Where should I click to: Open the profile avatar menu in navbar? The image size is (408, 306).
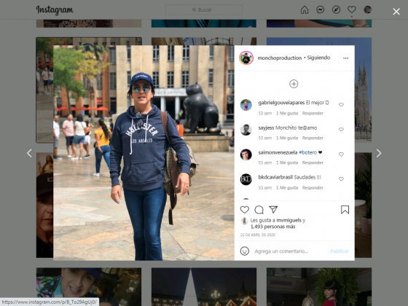pos(367,10)
